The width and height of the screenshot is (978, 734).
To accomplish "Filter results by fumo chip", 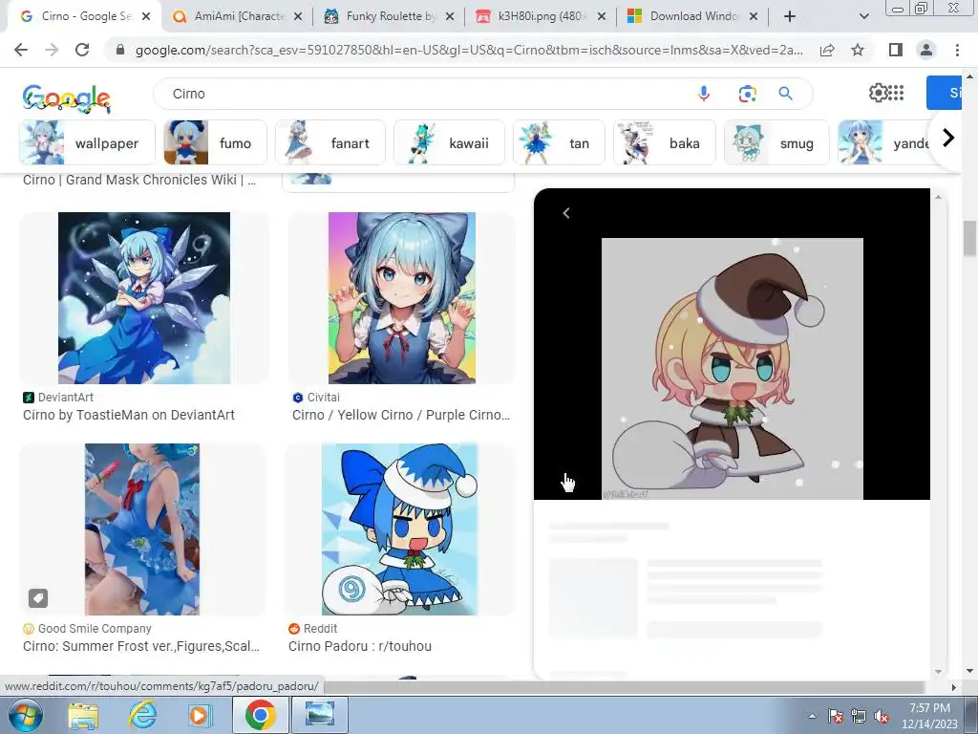I will (x=215, y=143).
